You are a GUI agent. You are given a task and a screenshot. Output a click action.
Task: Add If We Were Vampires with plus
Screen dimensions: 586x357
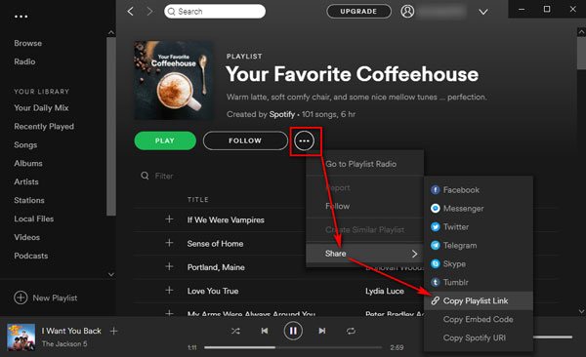click(x=169, y=219)
